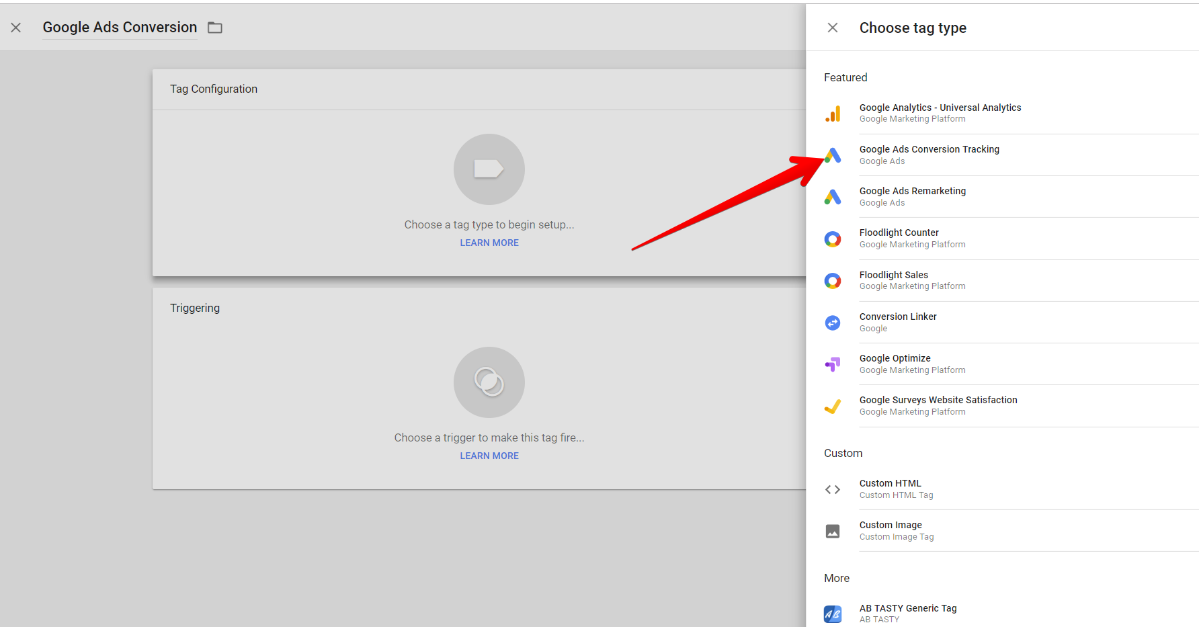Select AB TASTY Generic Tag entry
1199x627 pixels.
point(1011,614)
